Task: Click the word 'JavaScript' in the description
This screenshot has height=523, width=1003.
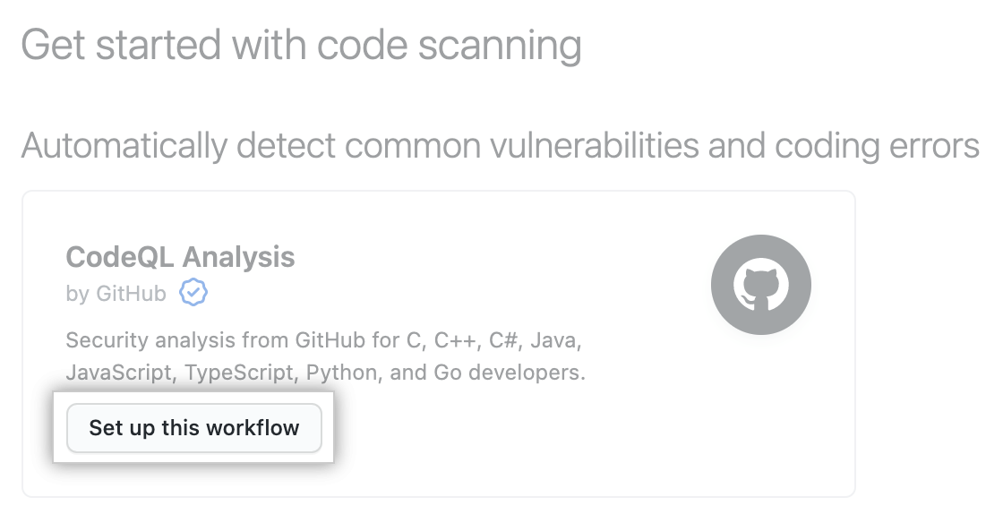Action: [x=117, y=372]
